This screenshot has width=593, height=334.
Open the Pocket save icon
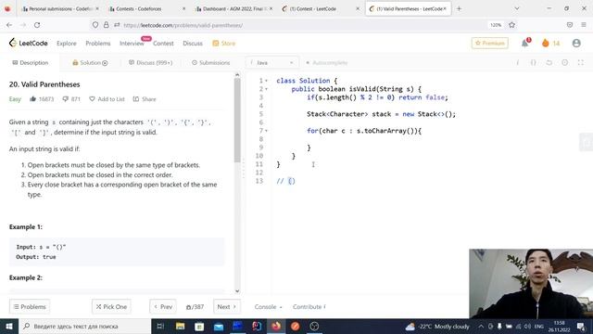click(x=570, y=25)
